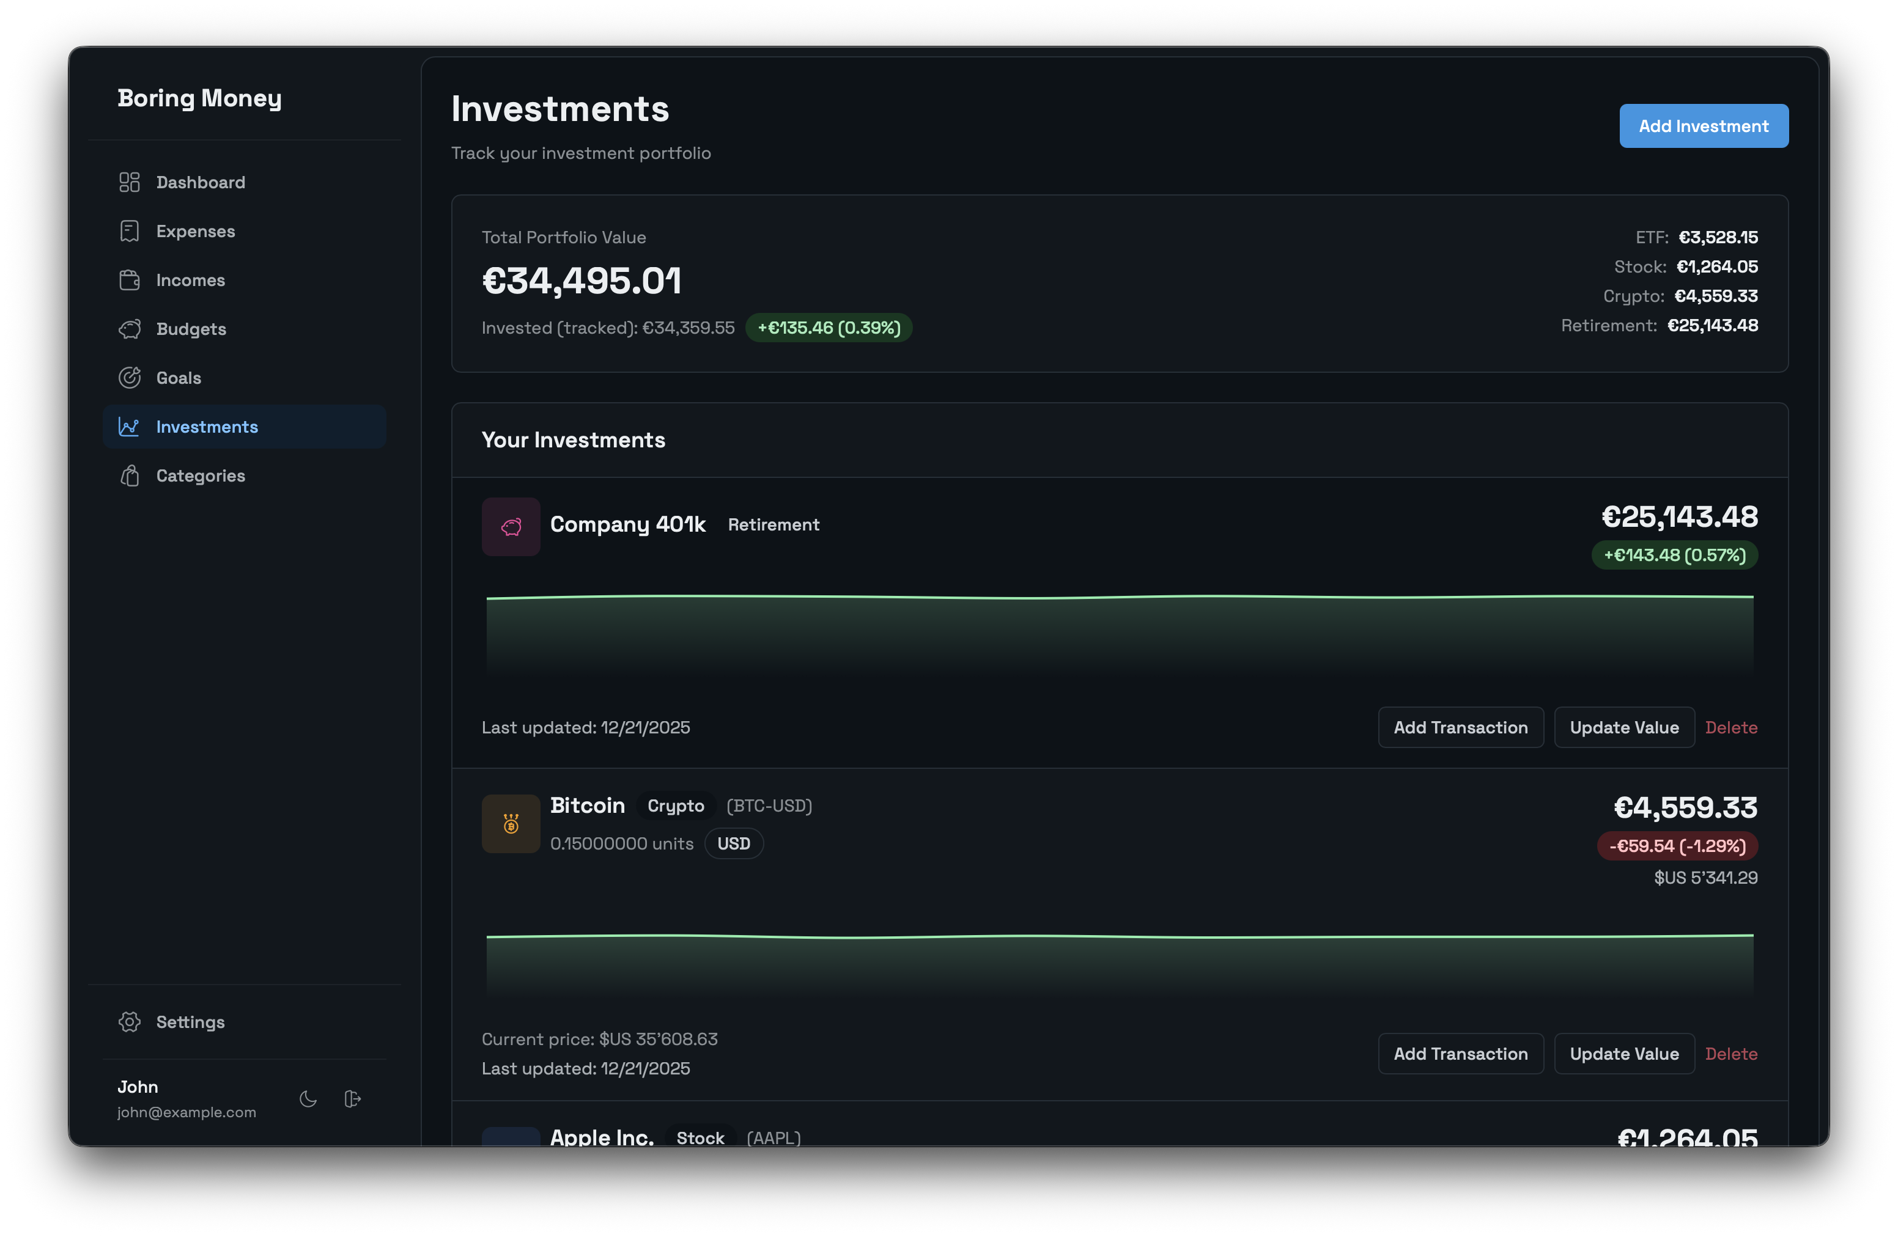The height and width of the screenshot is (1237, 1898).
Task: Click the Company 401k piggy bank icon
Action: (x=511, y=527)
